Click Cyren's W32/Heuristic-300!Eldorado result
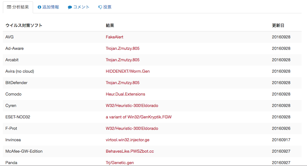The image size is (307, 166). click(x=132, y=106)
